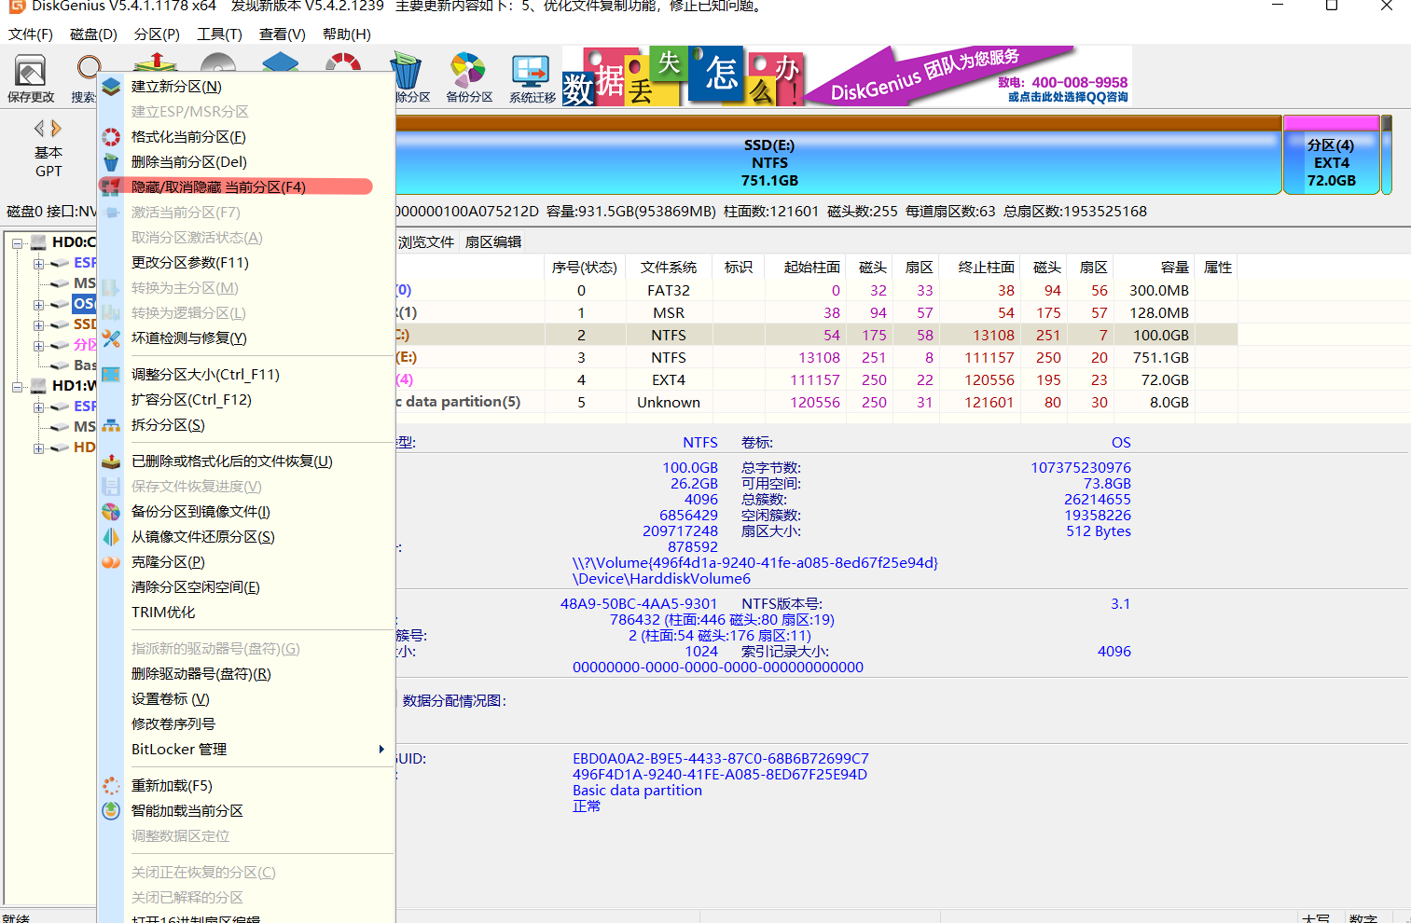Click the 数据丢失怎么办 banner
This screenshot has width=1411, height=923.
coord(682,76)
